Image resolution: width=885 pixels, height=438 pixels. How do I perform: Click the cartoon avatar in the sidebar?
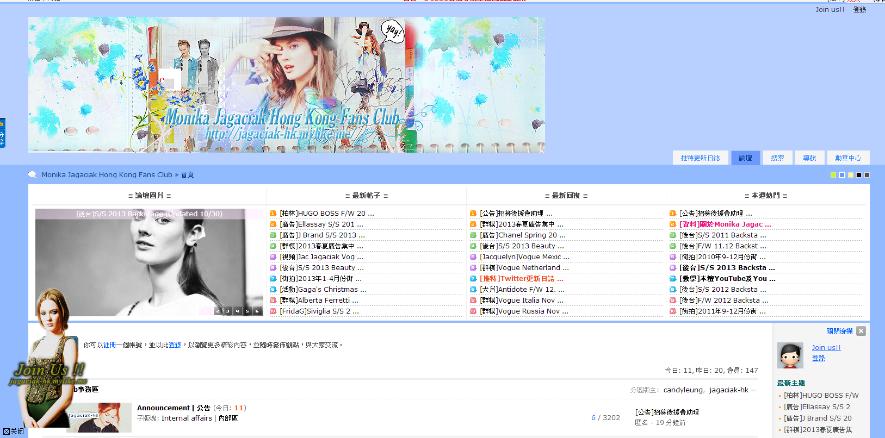tap(790, 355)
